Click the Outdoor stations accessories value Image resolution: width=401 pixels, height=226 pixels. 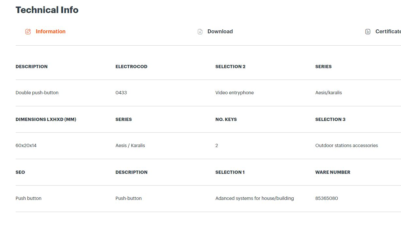(x=346, y=145)
